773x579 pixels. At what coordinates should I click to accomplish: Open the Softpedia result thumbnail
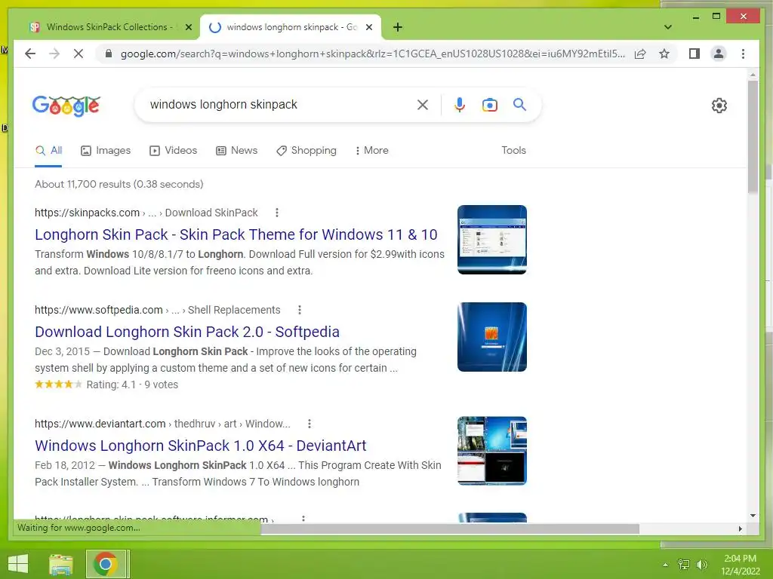pos(492,337)
